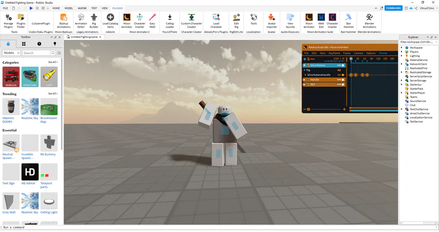Open Custom Character Creator
The height and width of the screenshot is (232, 439).
click(x=192, y=20)
